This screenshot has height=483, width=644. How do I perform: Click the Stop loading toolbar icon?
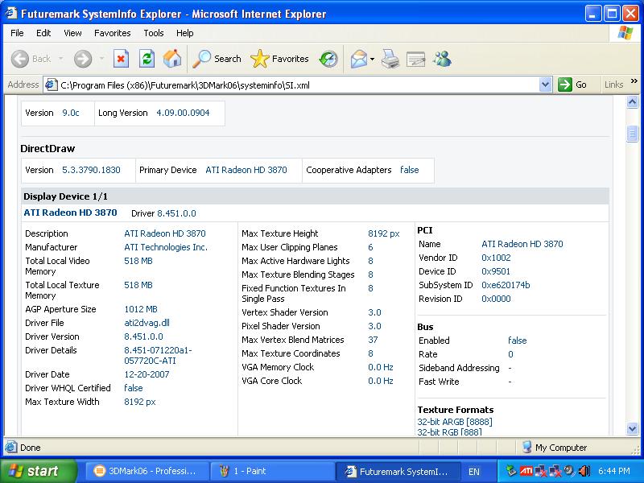121,59
